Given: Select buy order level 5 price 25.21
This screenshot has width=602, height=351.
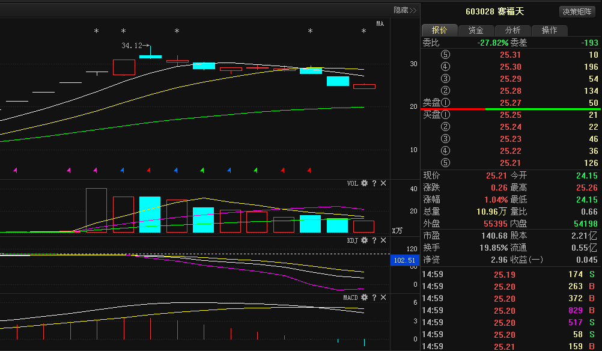Looking at the screenshot, I should (x=510, y=163).
